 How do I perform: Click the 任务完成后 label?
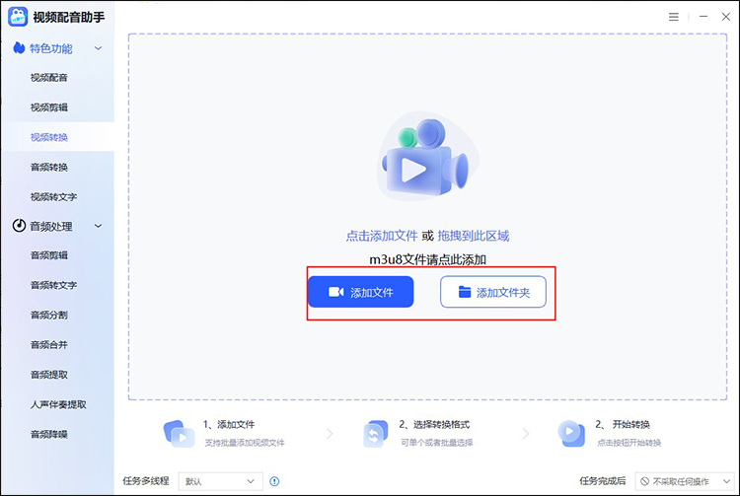[x=603, y=481]
